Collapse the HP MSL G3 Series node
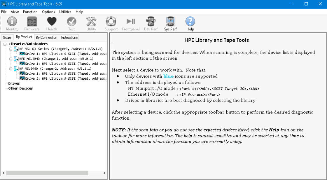This screenshot has height=180, width=327. coord(11,49)
